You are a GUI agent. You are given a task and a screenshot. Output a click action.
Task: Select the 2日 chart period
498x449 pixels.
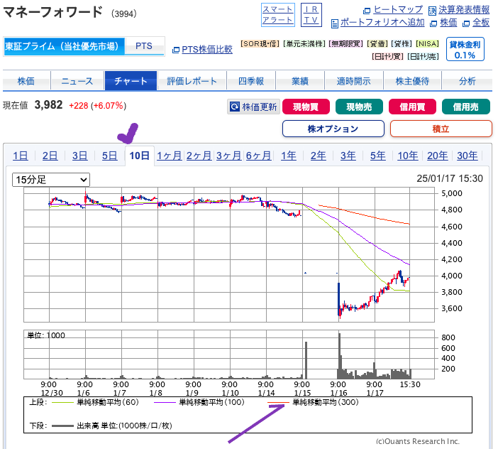pyautogui.click(x=50, y=156)
